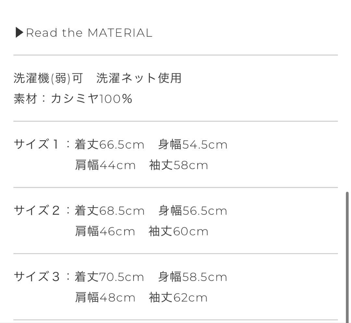The width and height of the screenshot is (351, 323).
Task: Click 身幅56.5cm measurement
Action: coord(193,210)
